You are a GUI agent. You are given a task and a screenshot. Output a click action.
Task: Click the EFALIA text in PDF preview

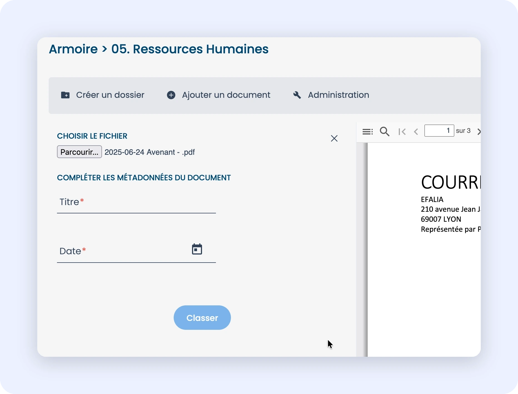click(x=432, y=200)
